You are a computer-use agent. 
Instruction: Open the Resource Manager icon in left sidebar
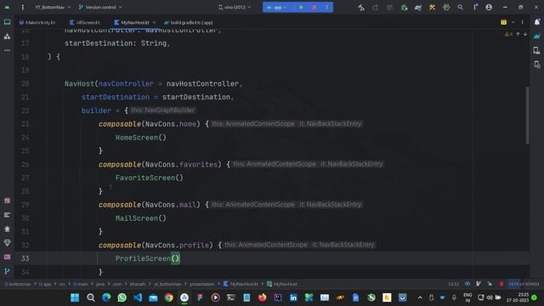coord(7,37)
